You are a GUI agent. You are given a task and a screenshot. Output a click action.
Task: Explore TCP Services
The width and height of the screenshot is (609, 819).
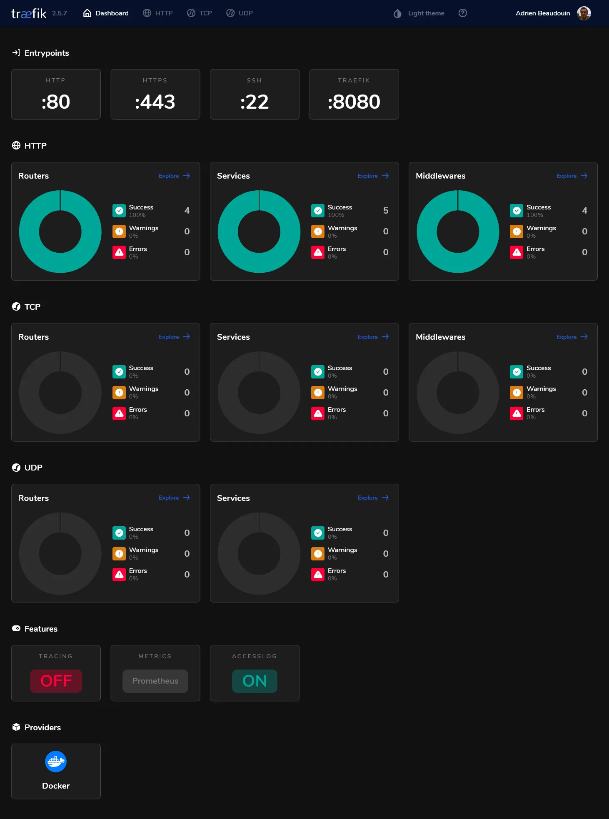(x=373, y=337)
